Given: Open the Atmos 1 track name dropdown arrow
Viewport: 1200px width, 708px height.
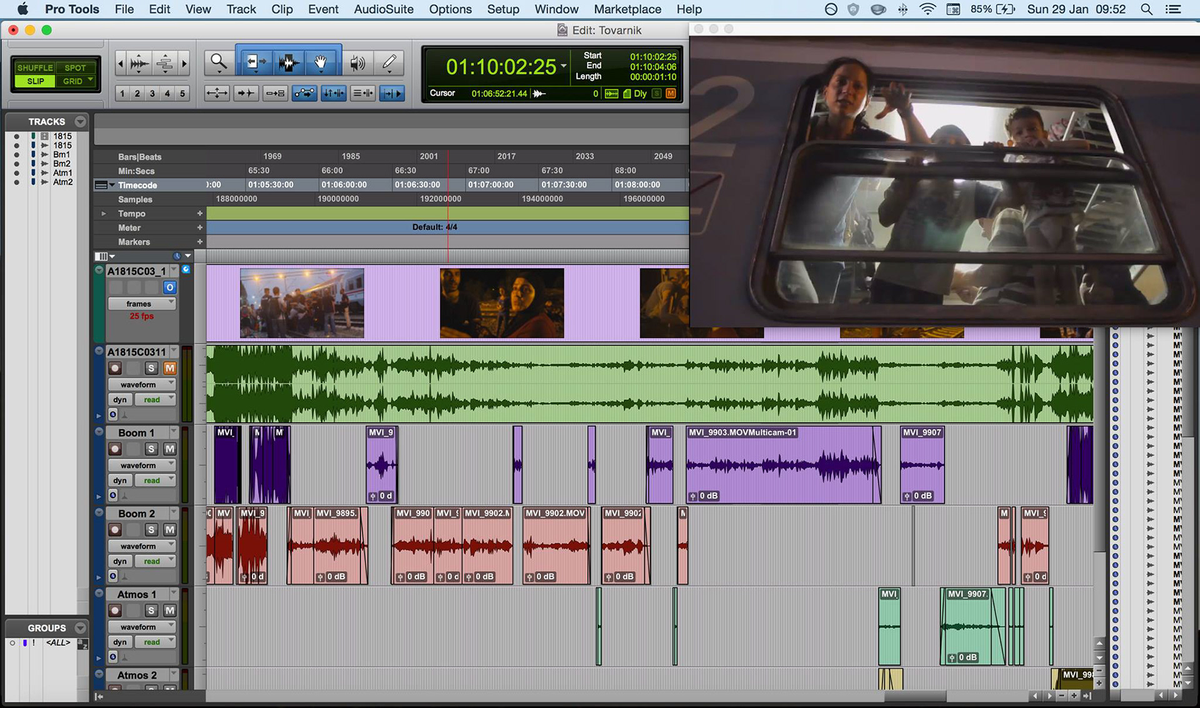Looking at the screenshot, I should 174,594.
